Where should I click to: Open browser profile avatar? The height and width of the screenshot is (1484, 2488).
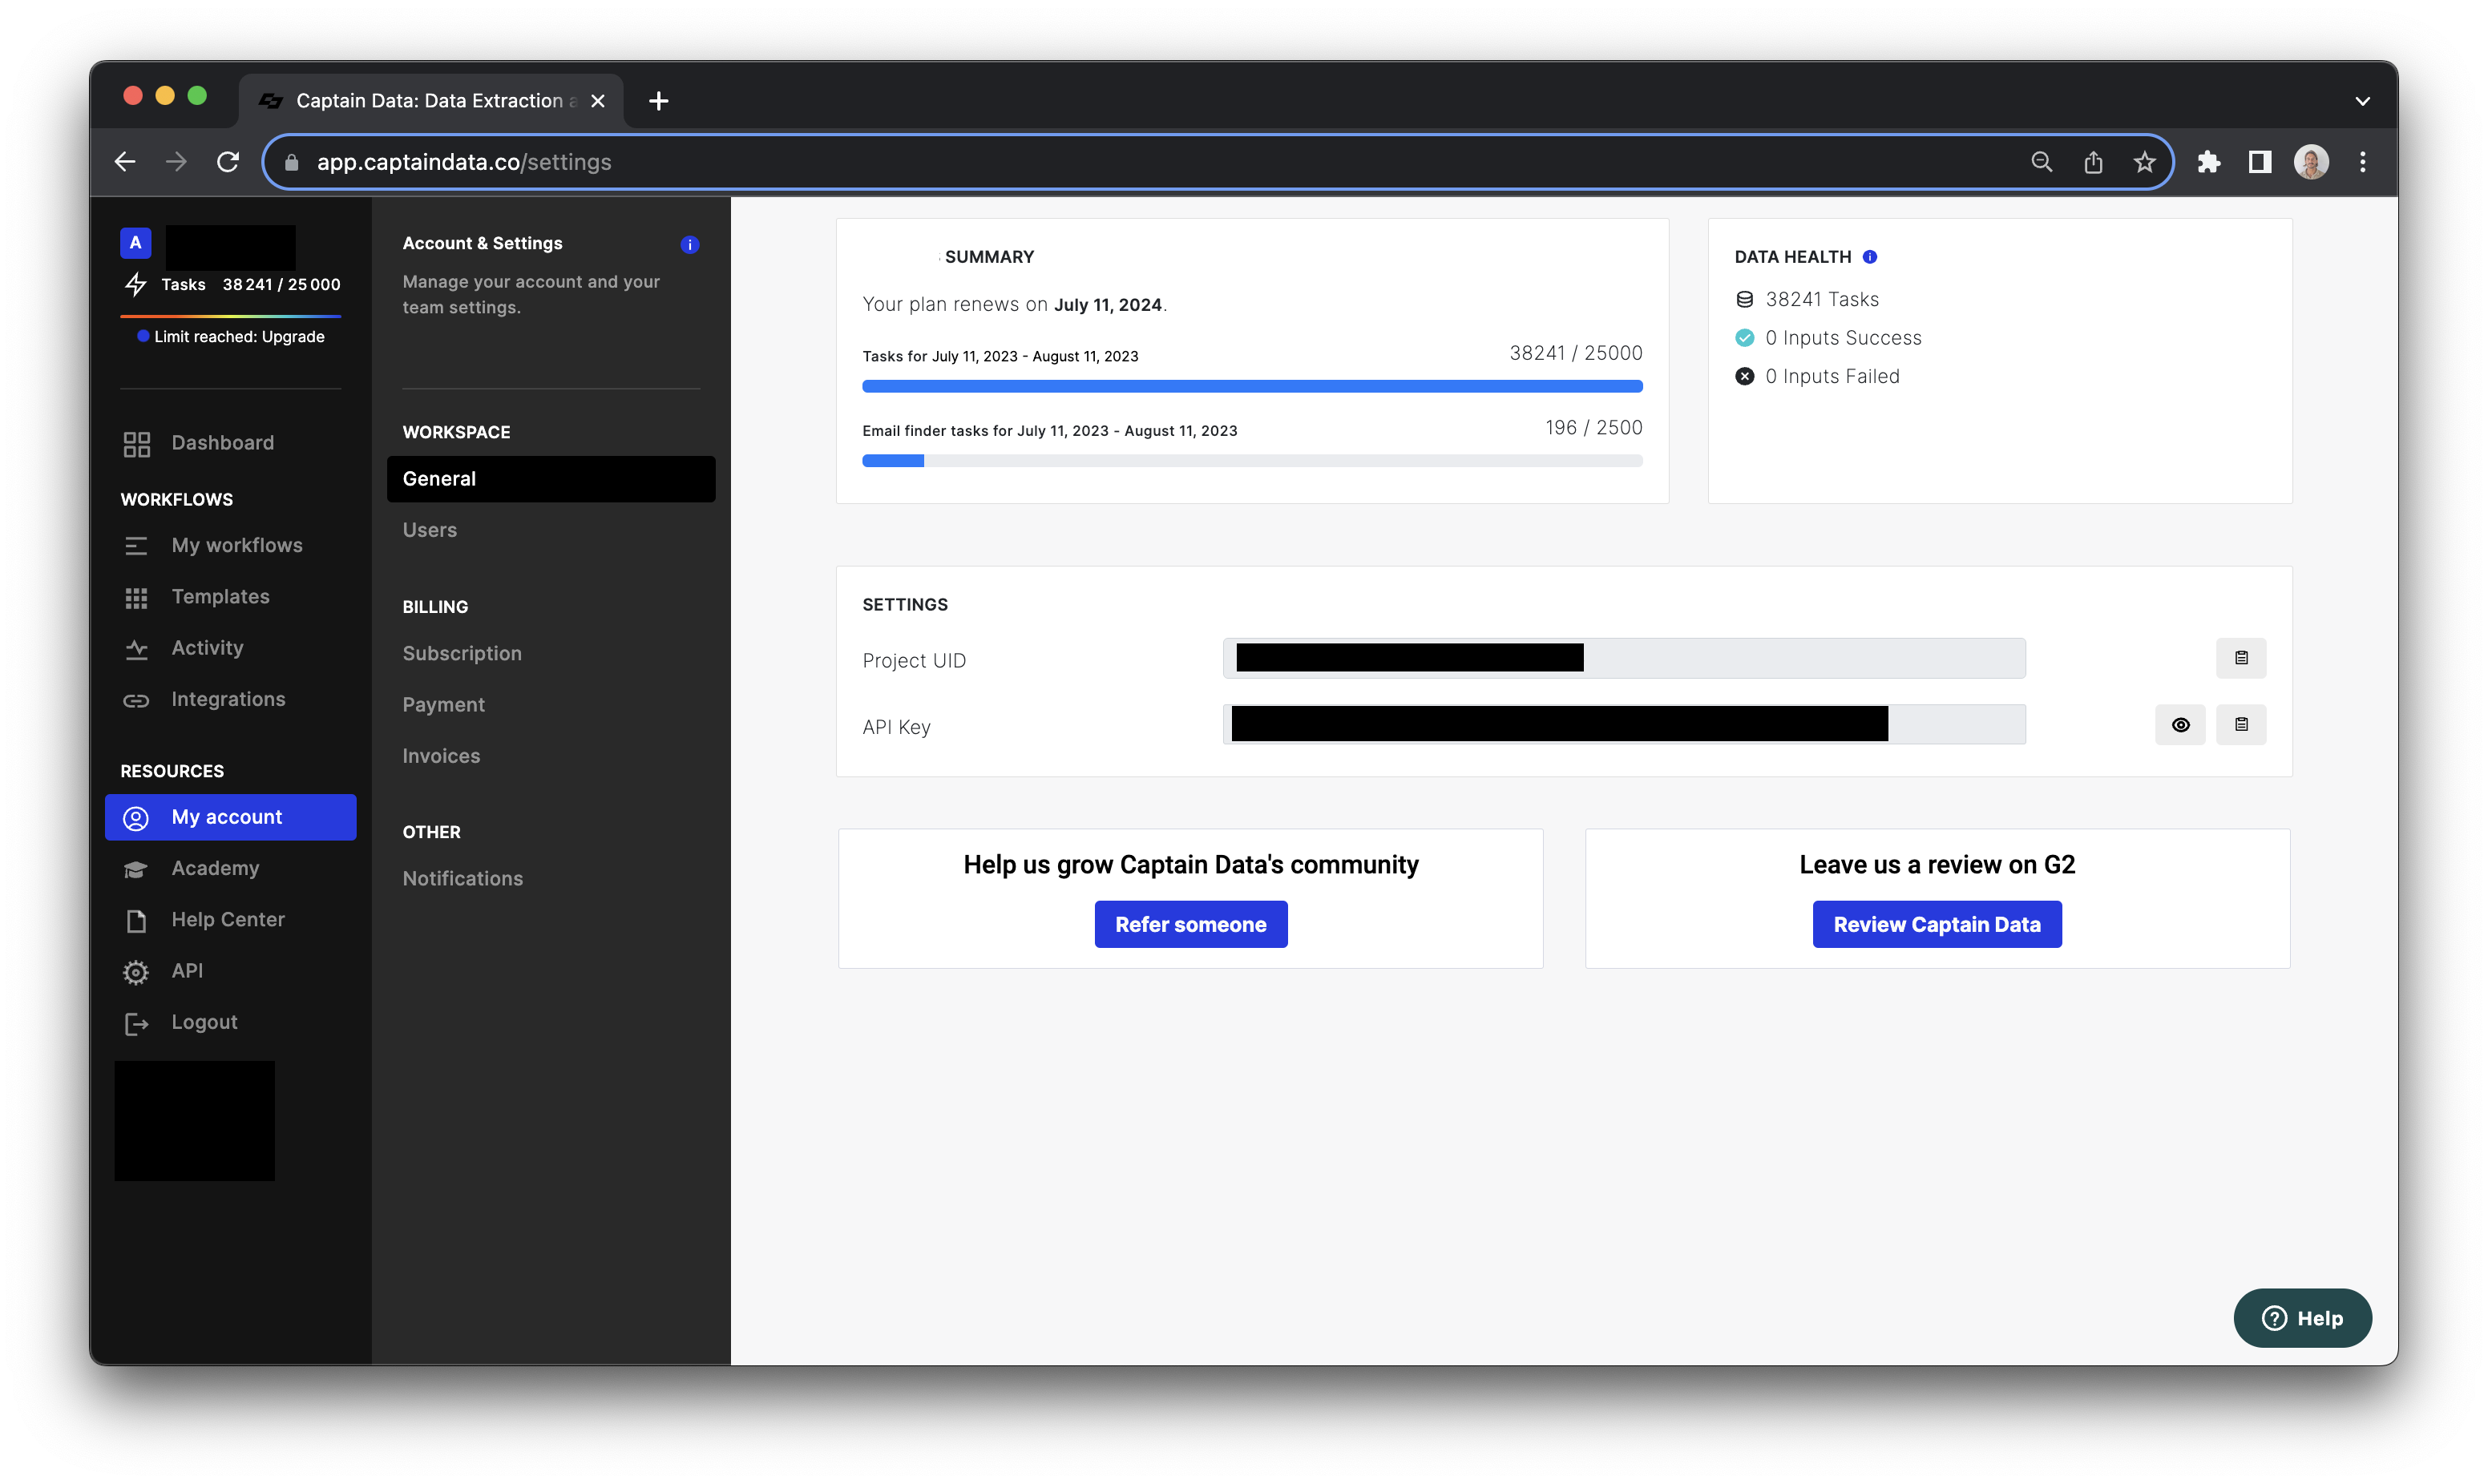coord(2311,161)
